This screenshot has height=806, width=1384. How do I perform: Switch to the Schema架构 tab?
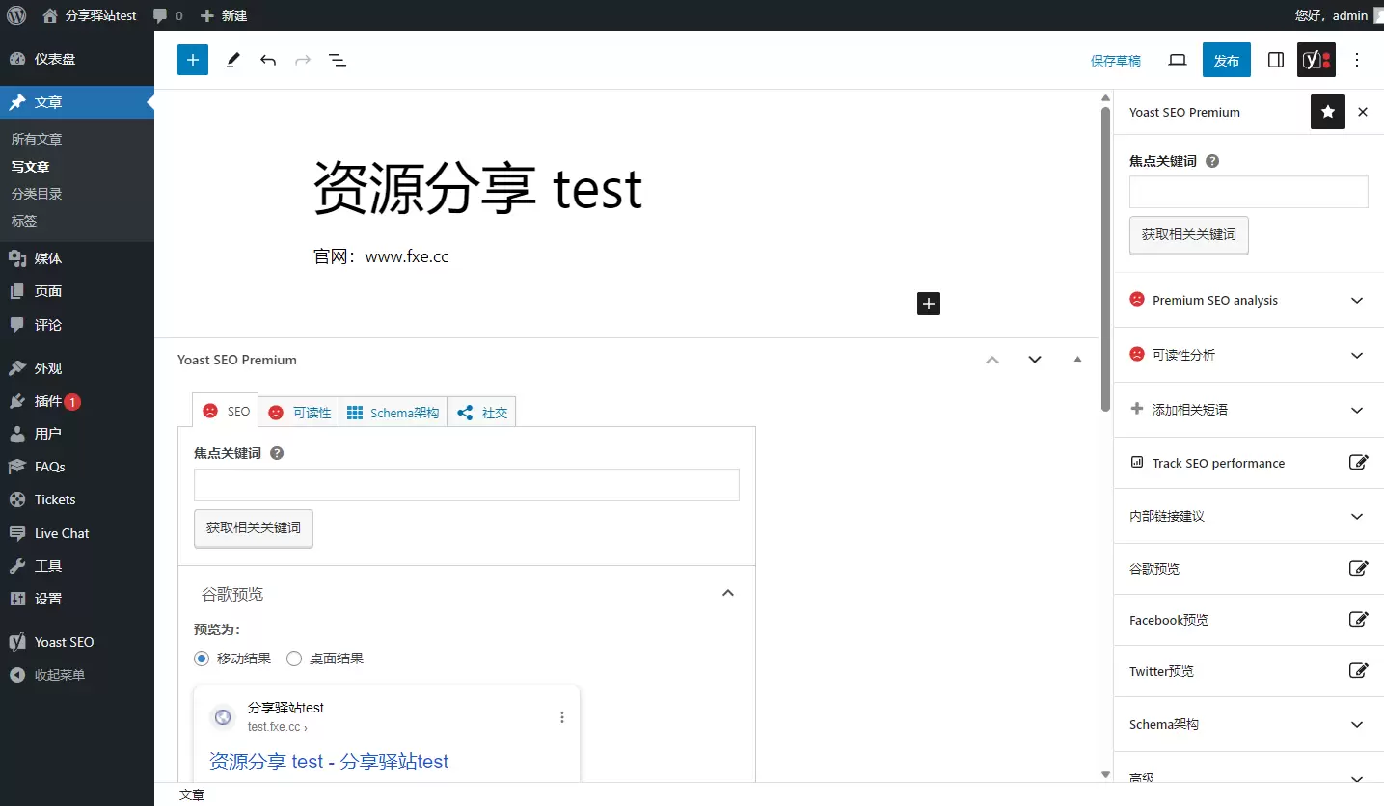[x=393, y=413]
